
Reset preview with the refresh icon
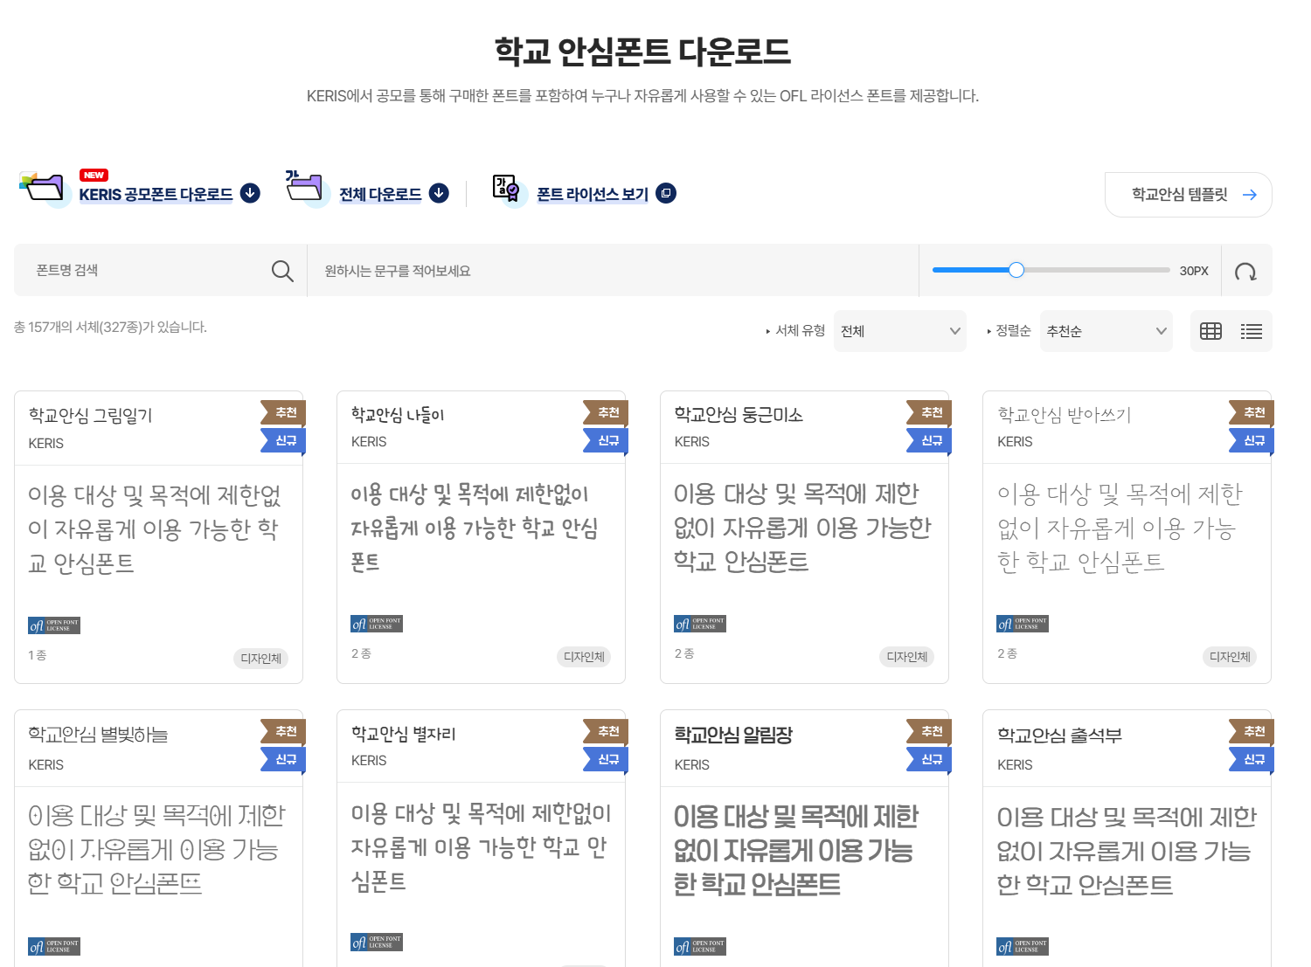tap(1245, 272)
